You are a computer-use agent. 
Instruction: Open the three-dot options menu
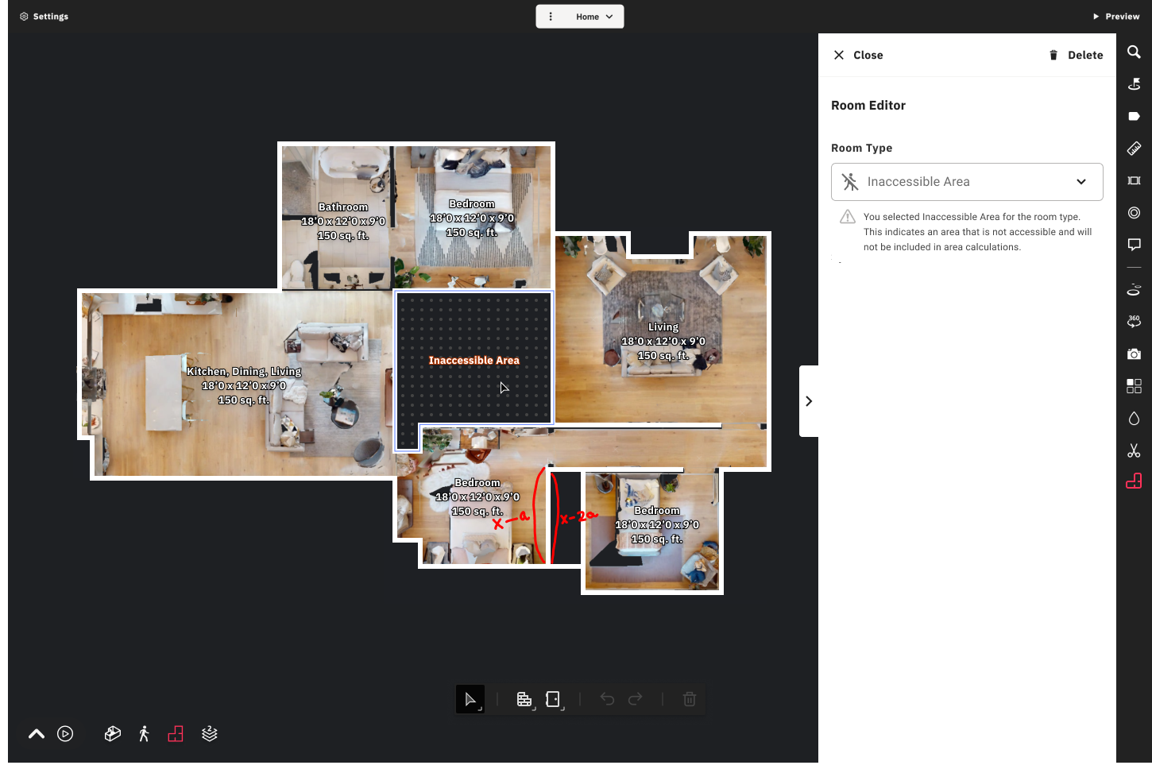(x=551, y=17)
